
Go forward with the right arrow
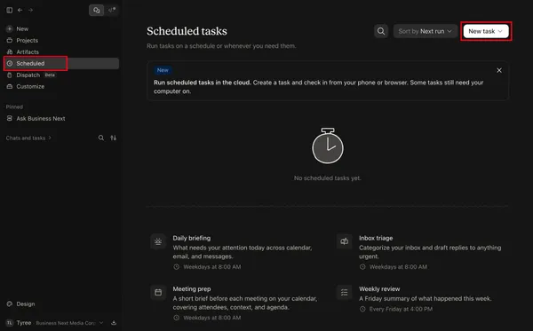tap(30, 10)
